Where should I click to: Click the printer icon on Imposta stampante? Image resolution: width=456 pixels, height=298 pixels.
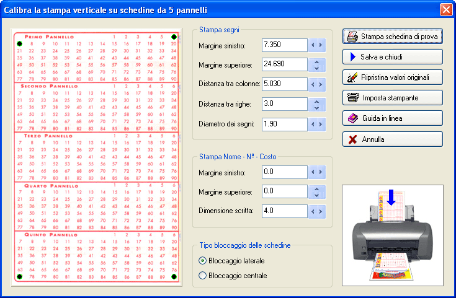click(x=351, y=98)
